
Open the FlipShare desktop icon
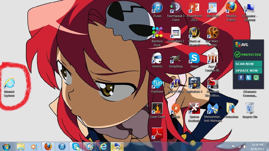pos(157,85)
